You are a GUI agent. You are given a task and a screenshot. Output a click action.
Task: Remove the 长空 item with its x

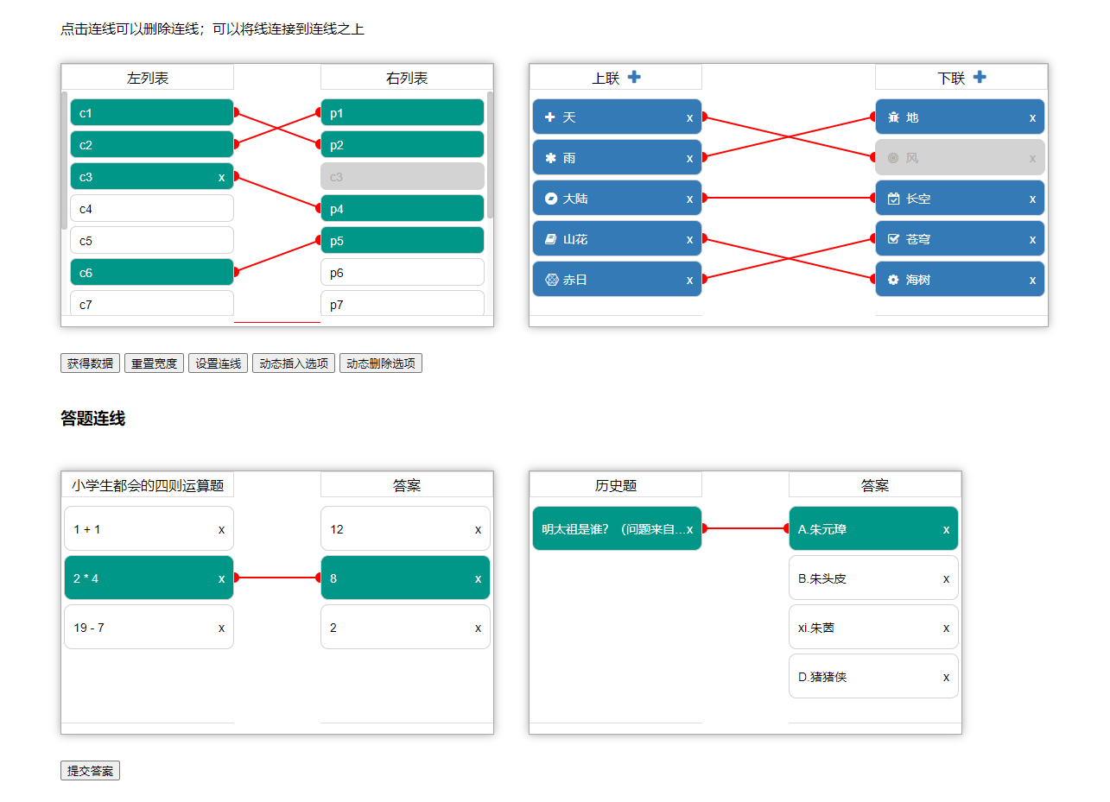pyautogui.click(x=1032, y=199)
